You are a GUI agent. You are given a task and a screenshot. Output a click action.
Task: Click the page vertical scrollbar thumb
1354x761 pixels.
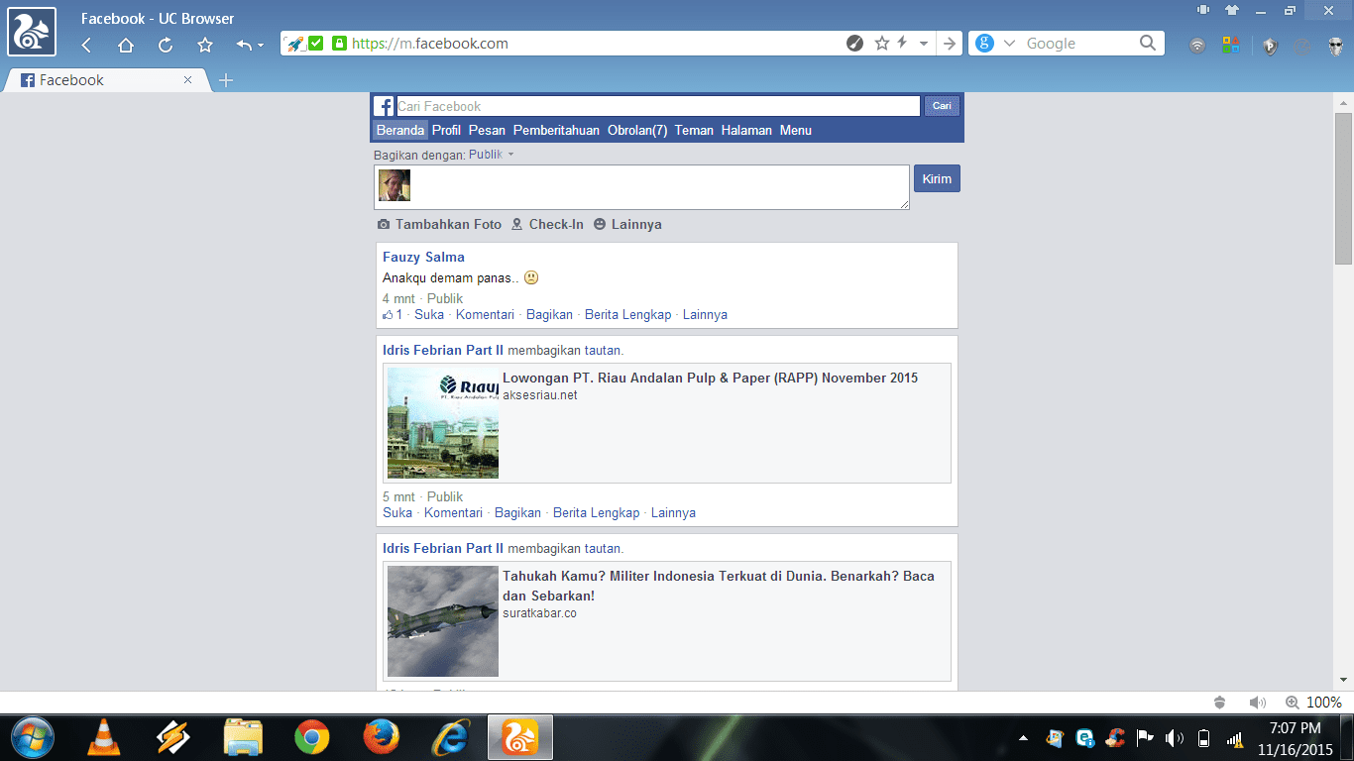point(1344,188)
